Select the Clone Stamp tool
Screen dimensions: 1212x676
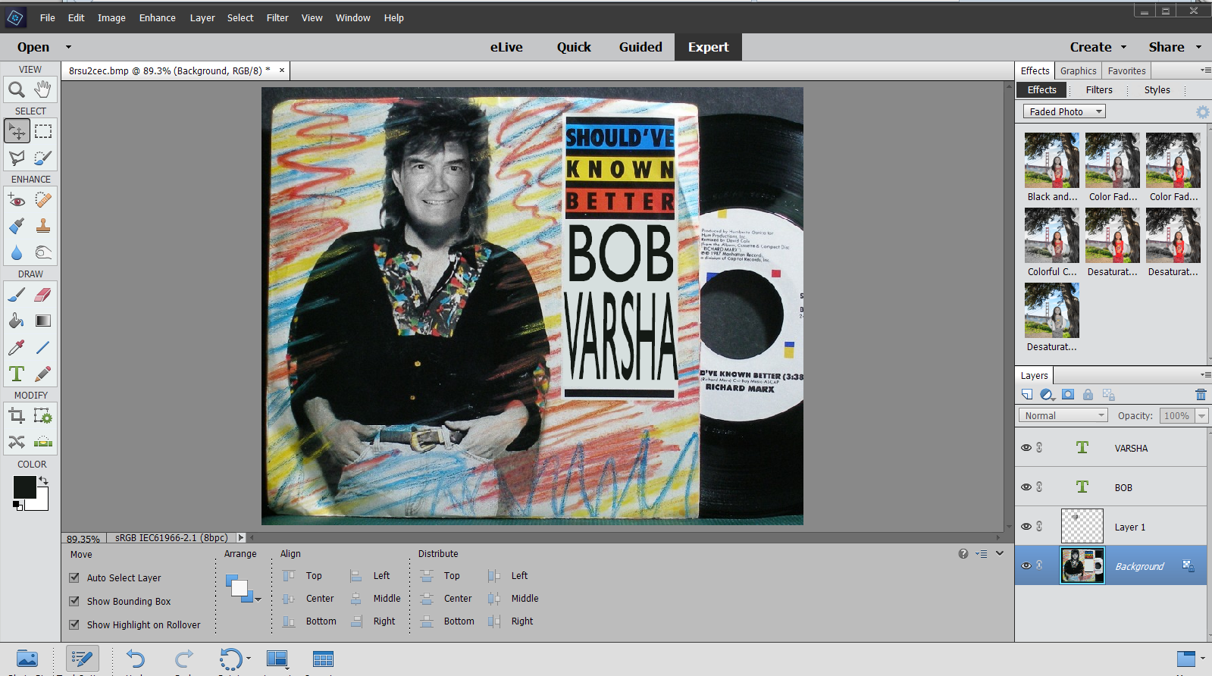[x=43, y=226]
